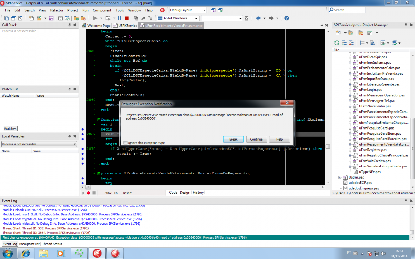Screen dimensions: 415x259
Task: Pause the running program
Action: tap(120, 18)
